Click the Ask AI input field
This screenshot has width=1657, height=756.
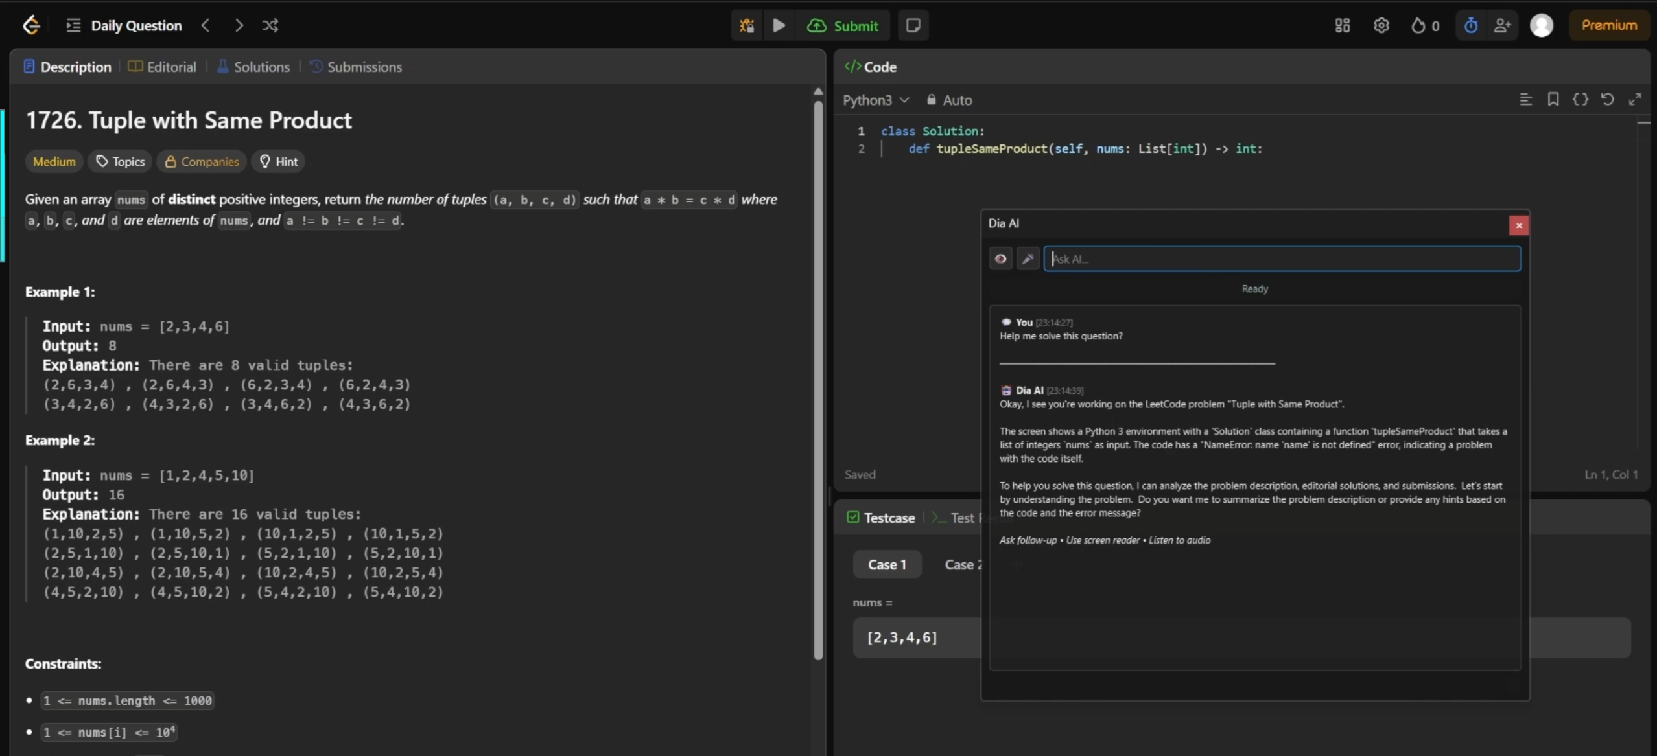(x=1281, y=259)
